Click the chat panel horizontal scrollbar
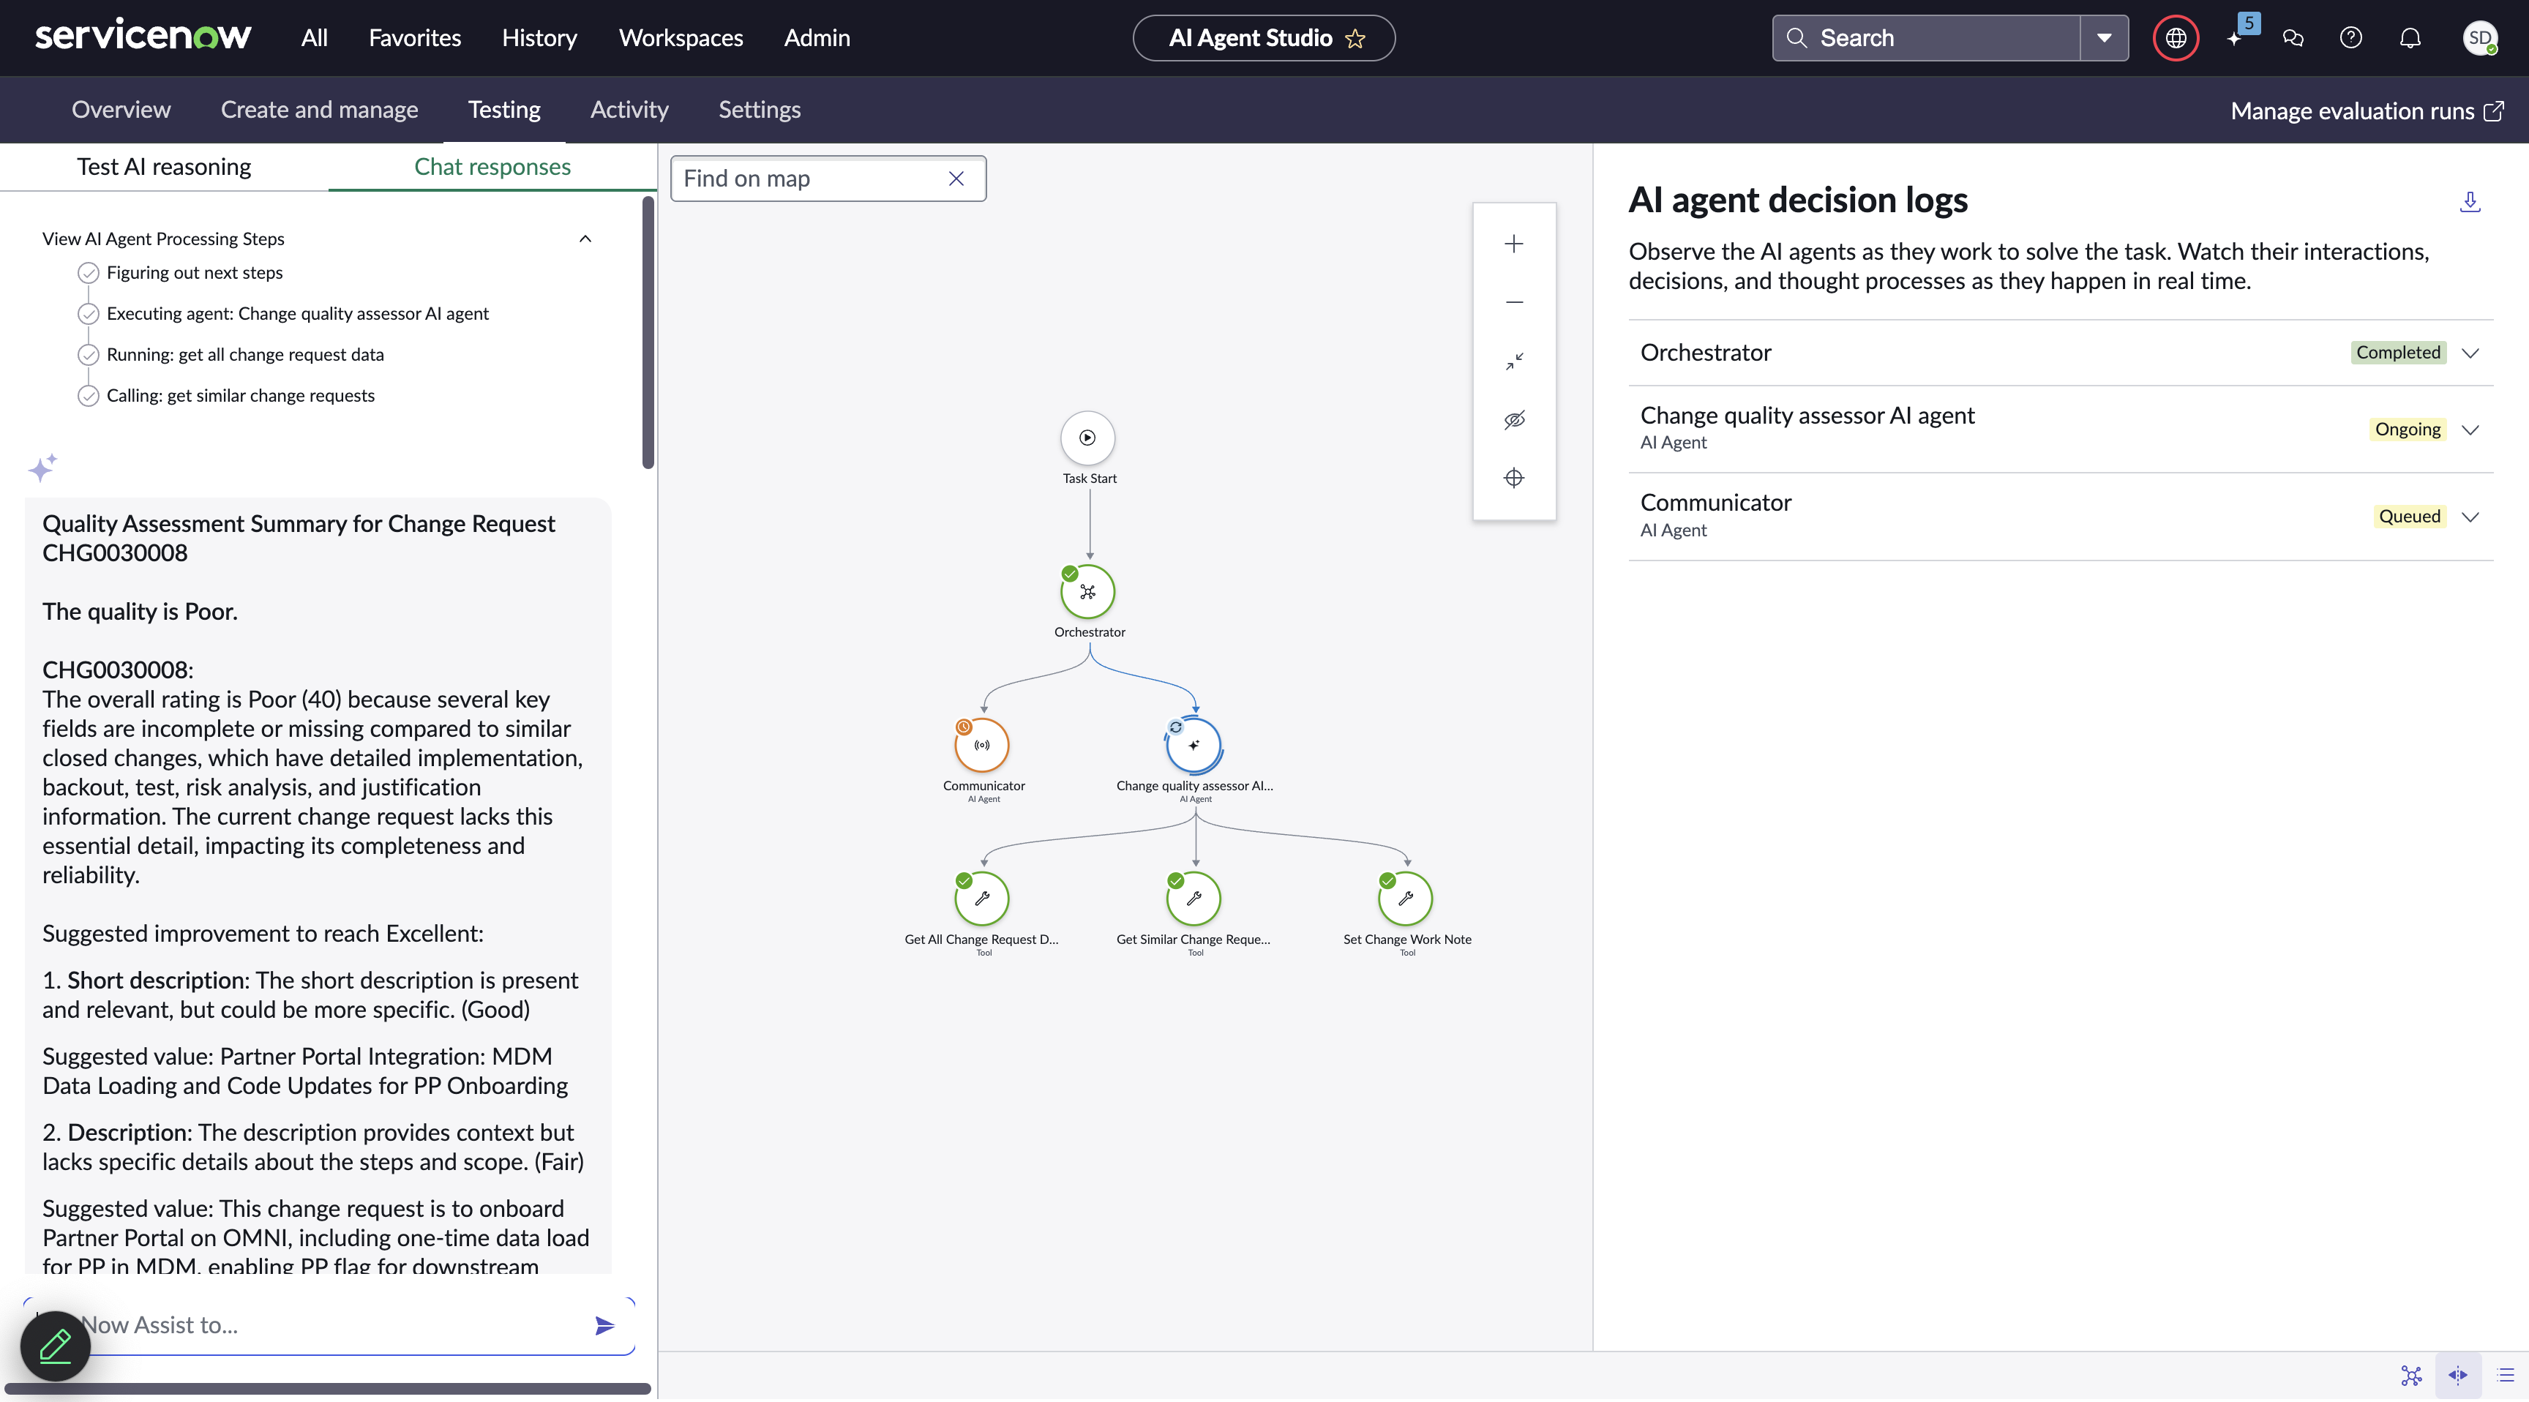Screen dimensions: 2529x1402 tap(328, 1390)
